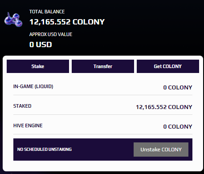Open the Stake dialog
Viewport: 204px width, 174px height.
pyautogui.click(x=38, y=66)
